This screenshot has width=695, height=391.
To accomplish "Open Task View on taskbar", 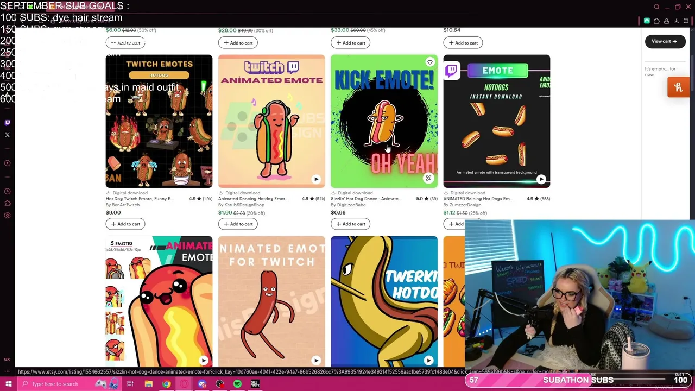I will pyautogui.click(x=130, y=384).
